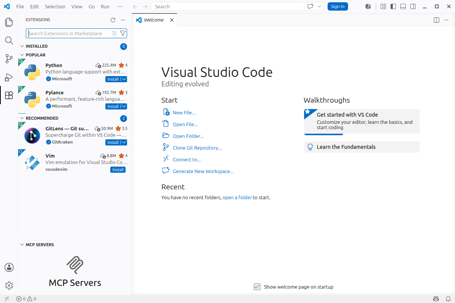Open the View menu
Image resolution: width=455 pixels, height=303 pixels.
pyautogui.click(x=77, y=6)
